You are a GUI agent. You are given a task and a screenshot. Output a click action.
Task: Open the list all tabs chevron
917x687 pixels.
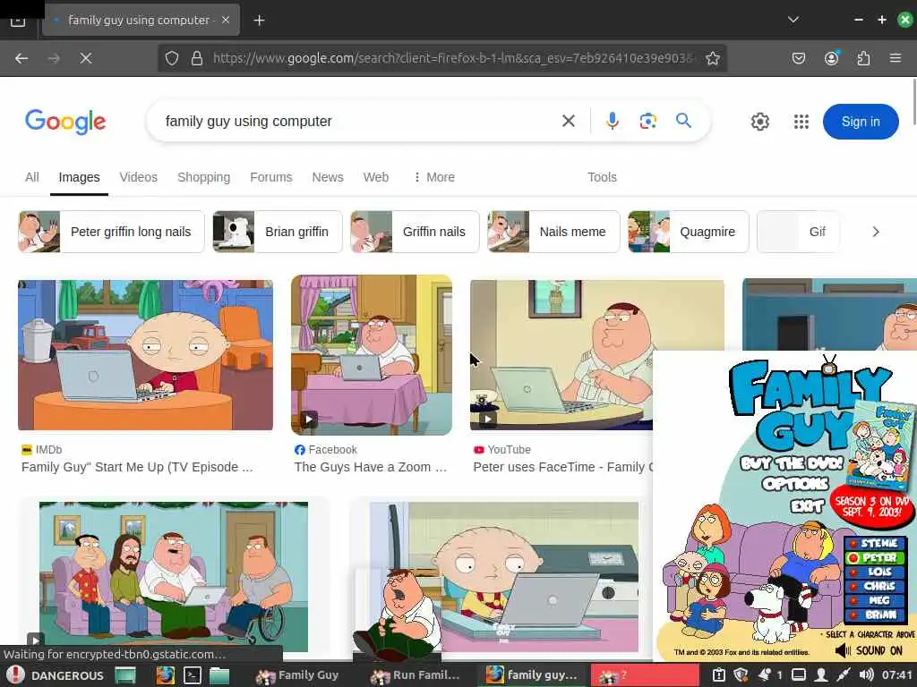[793, 20]
